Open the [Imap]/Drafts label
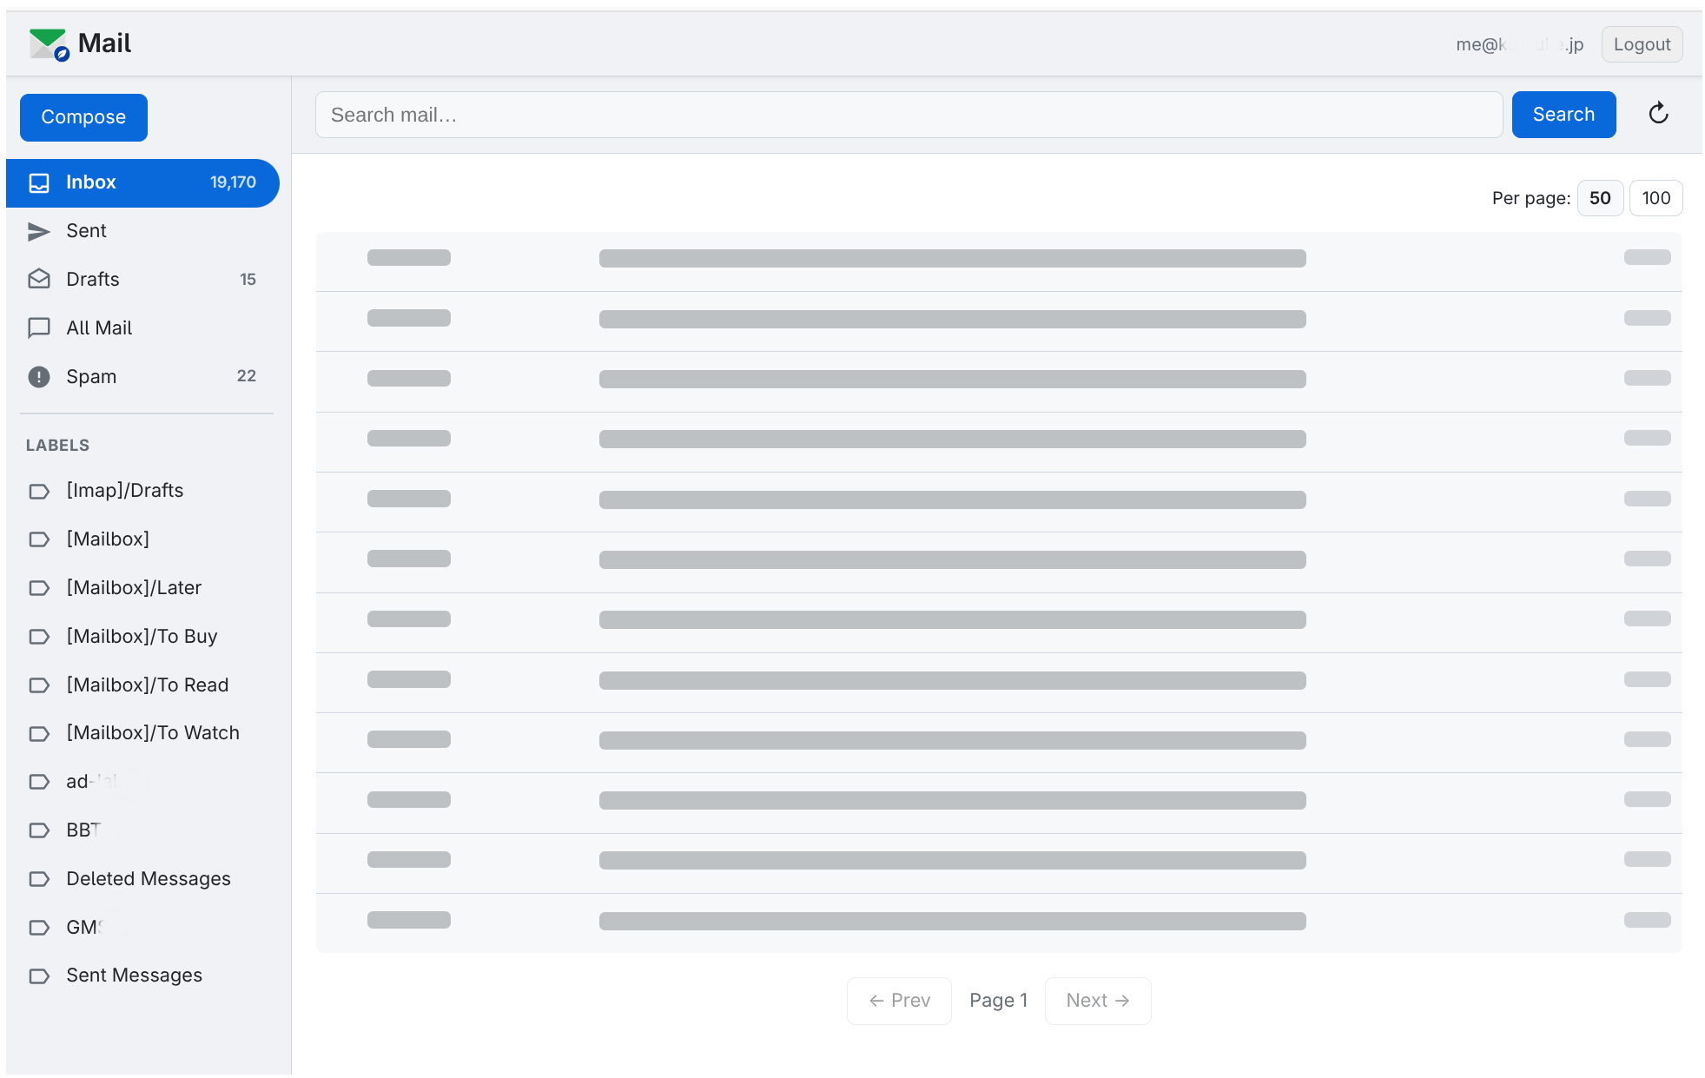The height and width of the screenshot is (1078, 1705). click(x=124, y=490)
